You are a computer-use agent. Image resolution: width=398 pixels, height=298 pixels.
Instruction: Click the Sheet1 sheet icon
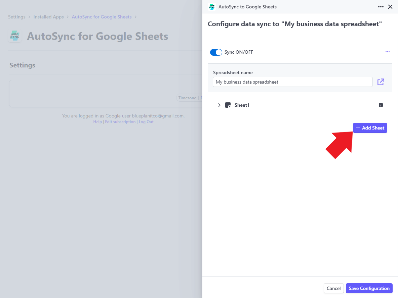[x=228, y=105]
